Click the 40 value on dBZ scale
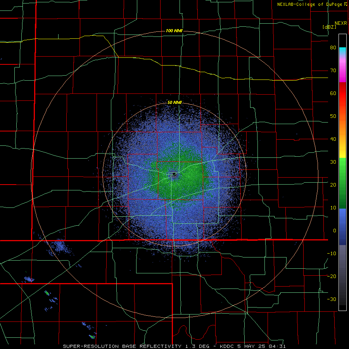 coord(333,139)
